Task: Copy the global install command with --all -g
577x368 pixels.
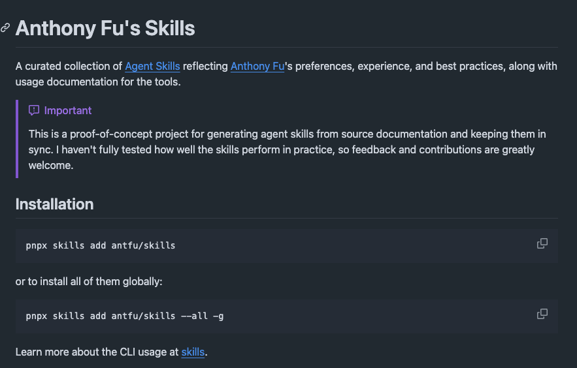Action: pos(542,314)
